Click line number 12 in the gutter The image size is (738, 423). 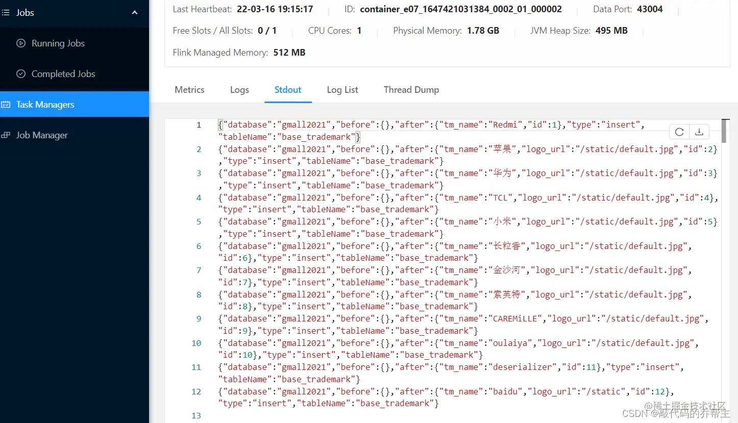[196, 392]
